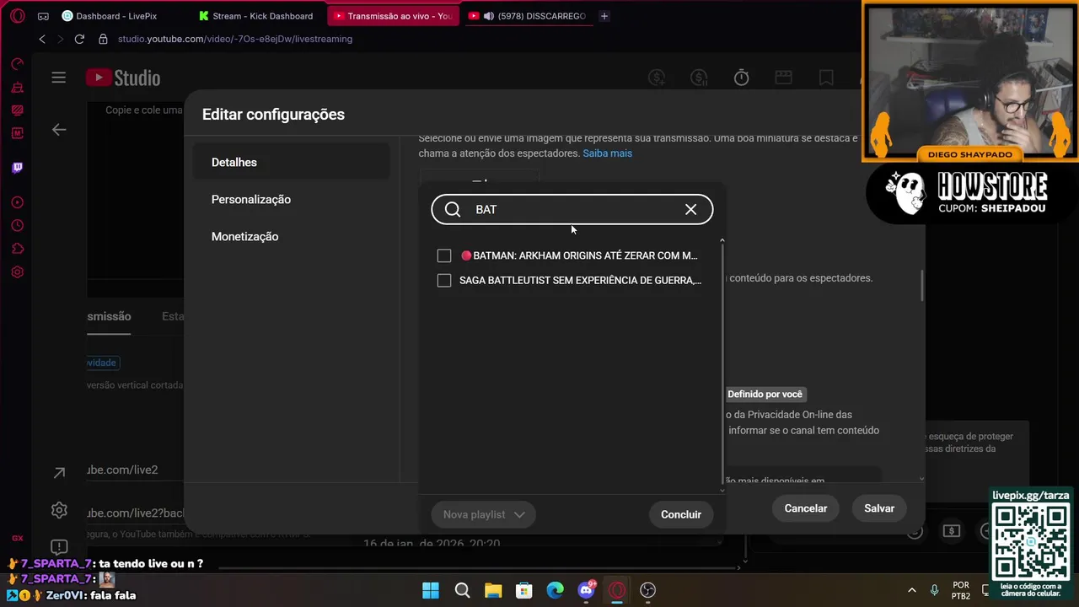
Task: Mute the DISSCARREGO tab speaker icon
Action: [488, 16]
